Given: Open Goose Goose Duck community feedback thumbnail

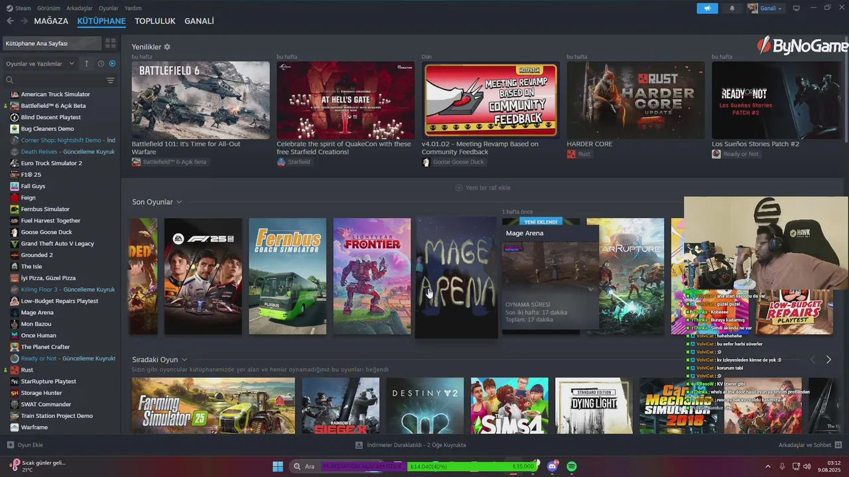Looking at the screenshot, I should tap(490, 100).
